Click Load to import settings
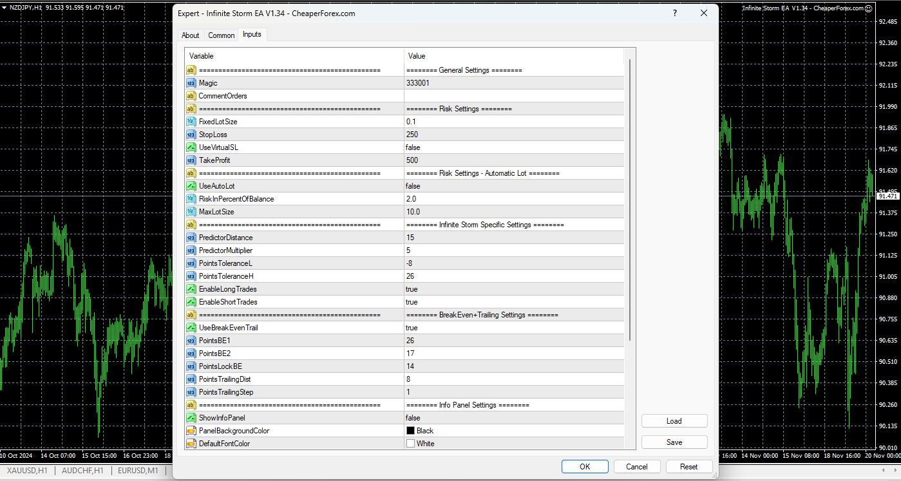The image size is (901, 481). (x=674, y=421)
